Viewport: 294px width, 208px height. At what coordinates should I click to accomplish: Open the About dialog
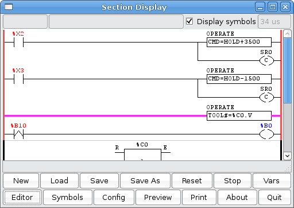237,197
